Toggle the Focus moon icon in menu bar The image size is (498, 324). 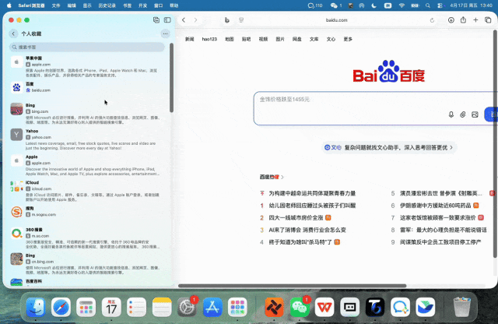click(373, 5)
